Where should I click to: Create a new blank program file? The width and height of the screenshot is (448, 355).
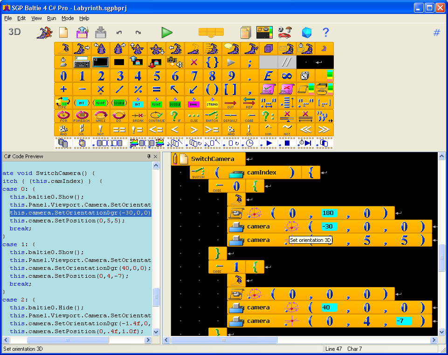63,32
